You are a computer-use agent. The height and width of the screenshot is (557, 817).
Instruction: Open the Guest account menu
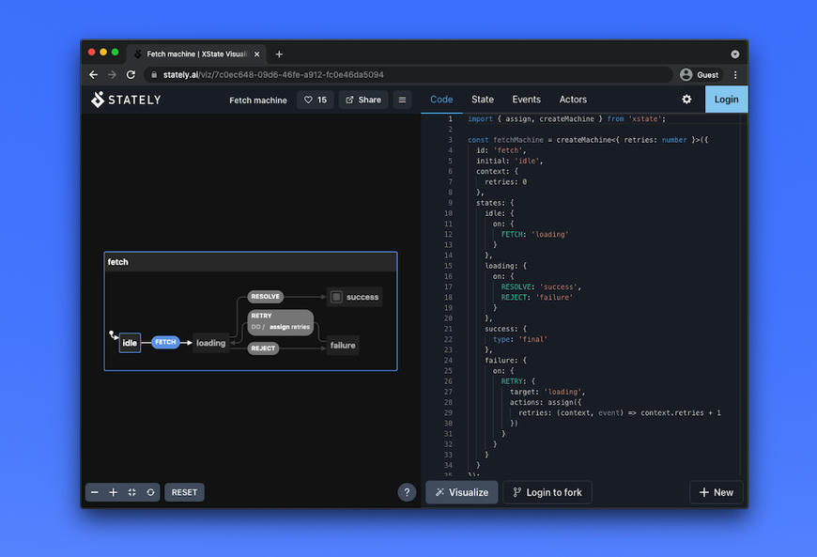(x=700, y=74)
